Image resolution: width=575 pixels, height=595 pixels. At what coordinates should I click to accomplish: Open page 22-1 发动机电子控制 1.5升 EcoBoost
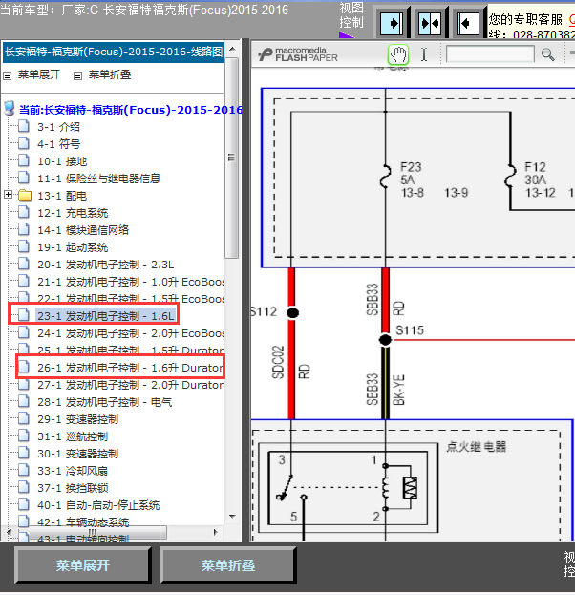(130, 298)
